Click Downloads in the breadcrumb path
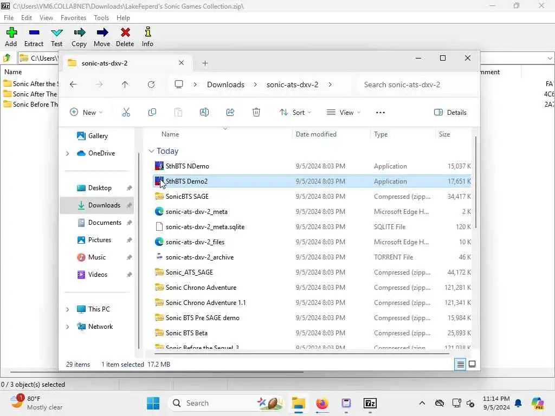The height and width of the screenshot is (416, 555). tap(226, 84)
